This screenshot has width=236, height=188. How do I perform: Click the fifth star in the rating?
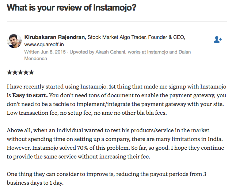pyautogui.click(x=31, y=73)
